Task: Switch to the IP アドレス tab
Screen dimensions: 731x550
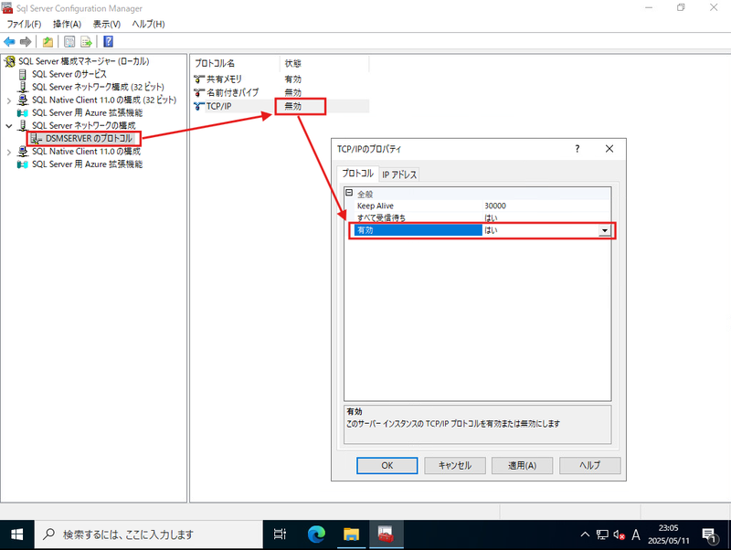Action: [399, 175]
